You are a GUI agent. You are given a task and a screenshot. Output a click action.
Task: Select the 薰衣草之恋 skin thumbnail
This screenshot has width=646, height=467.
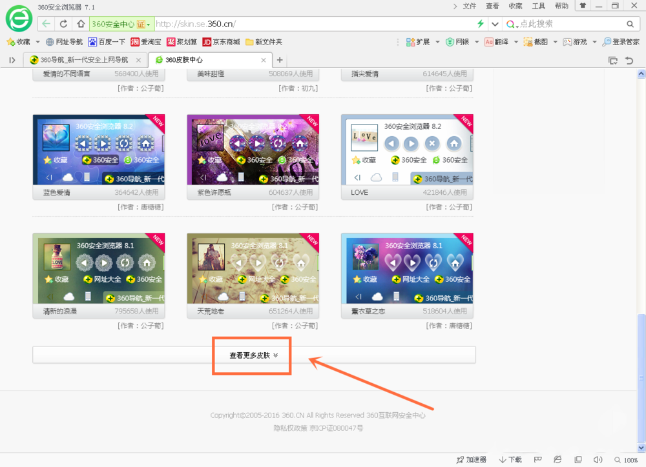click(407, 268)
